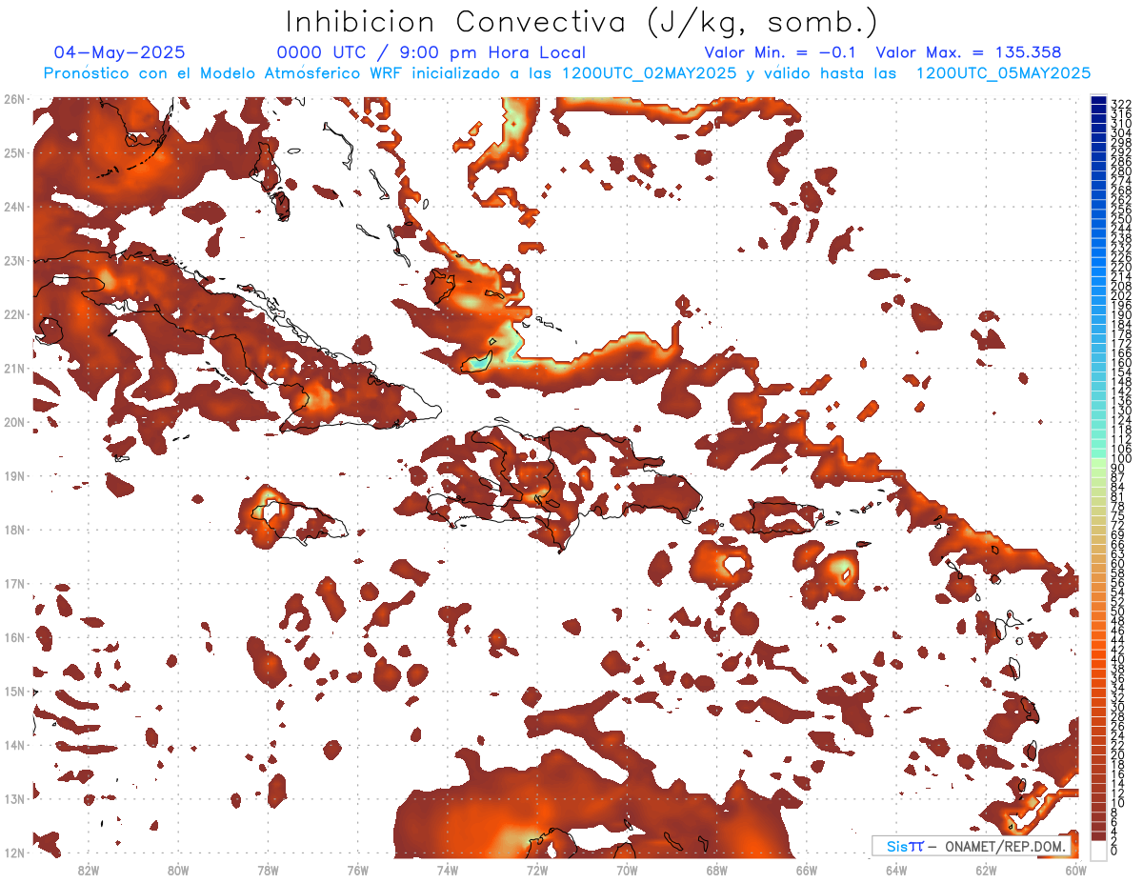
Task: Click the '16N' latitude label
Action: coord(13,637)
